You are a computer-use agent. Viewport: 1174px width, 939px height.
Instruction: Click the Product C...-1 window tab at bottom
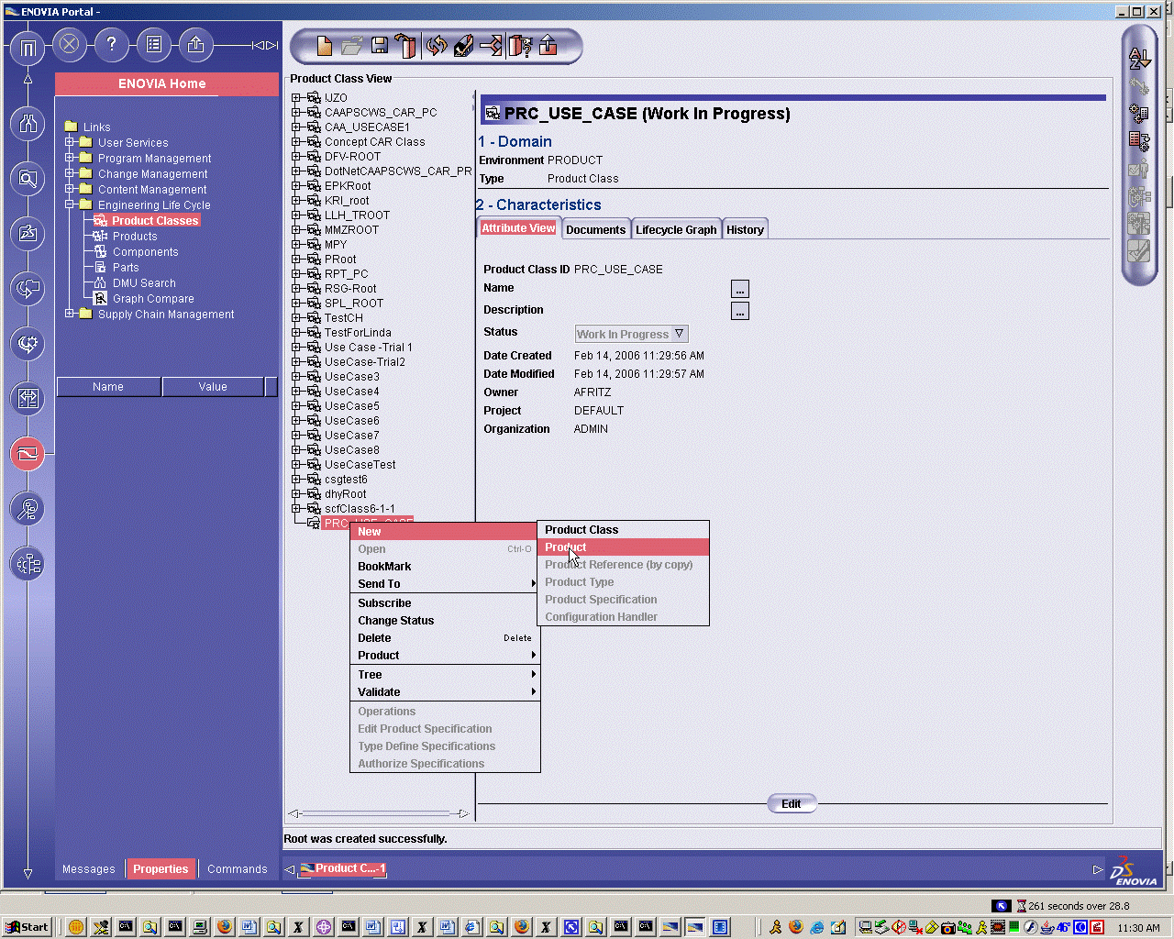tap(342, 868)
